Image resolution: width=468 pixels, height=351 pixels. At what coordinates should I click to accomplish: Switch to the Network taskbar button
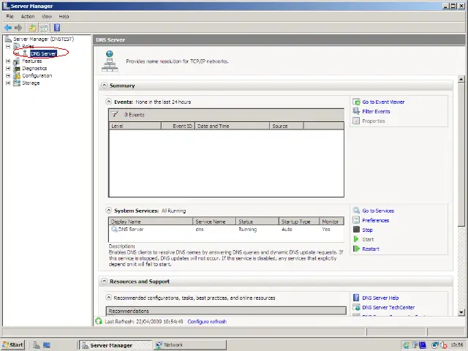pyautogui.click(x=190, y=344)
